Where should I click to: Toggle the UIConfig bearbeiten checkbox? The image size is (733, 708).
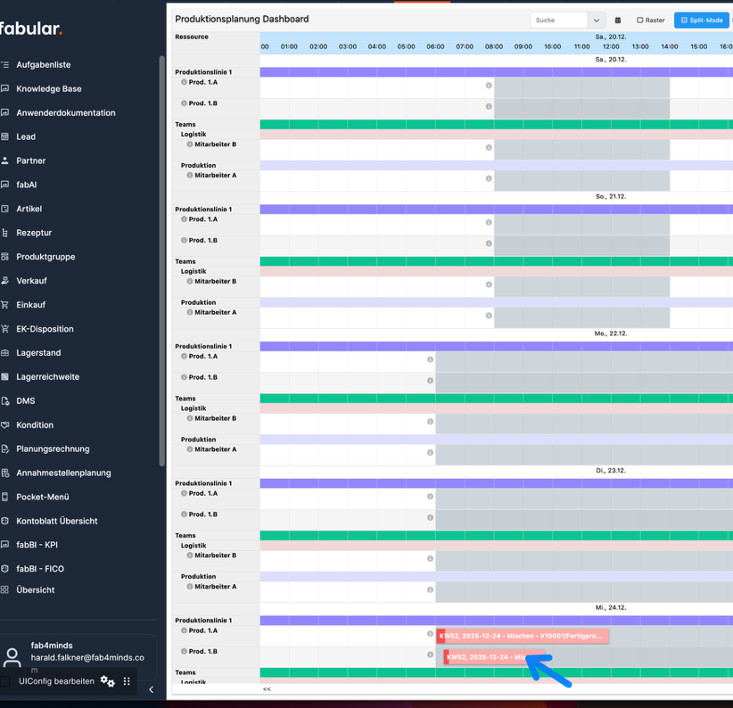(x=4, y=680)
